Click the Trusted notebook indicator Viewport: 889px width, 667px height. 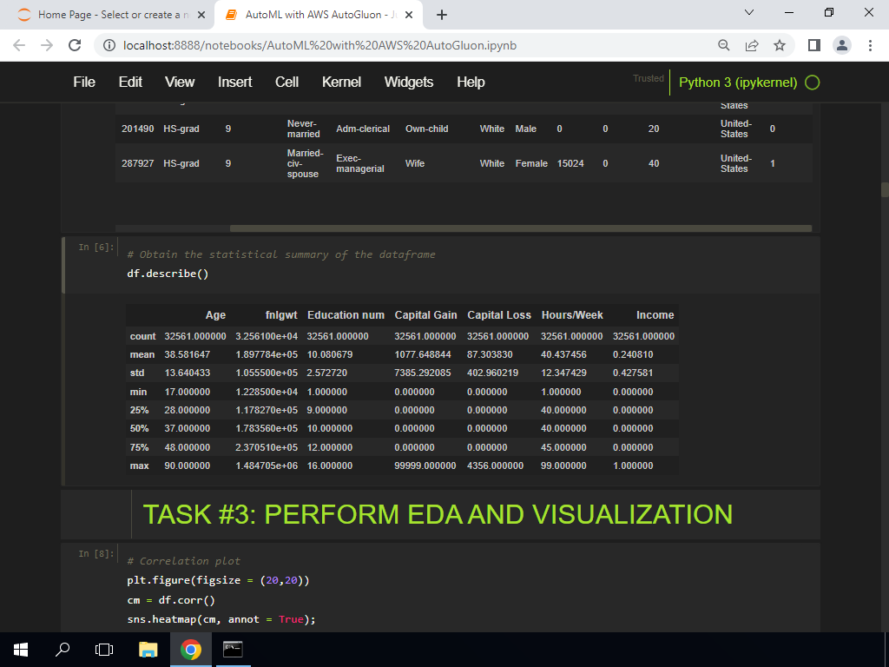point(648,78)
